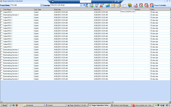The height and width of the screenshot is (107, 171).
Task: Click the Campaign field showing Edmonton web design
Action: 65,5
